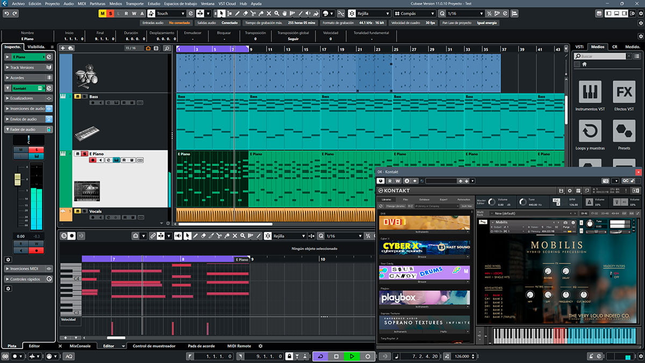645x363 pixels.
Task: Toggle Solo S in inspector fader section
Action: [x=37, y=150]
